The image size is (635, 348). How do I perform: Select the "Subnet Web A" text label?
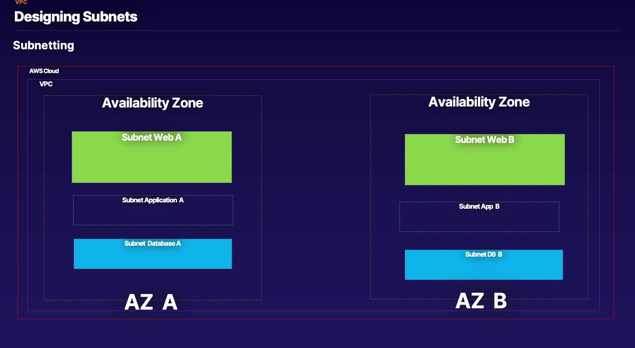pos(151,137)
